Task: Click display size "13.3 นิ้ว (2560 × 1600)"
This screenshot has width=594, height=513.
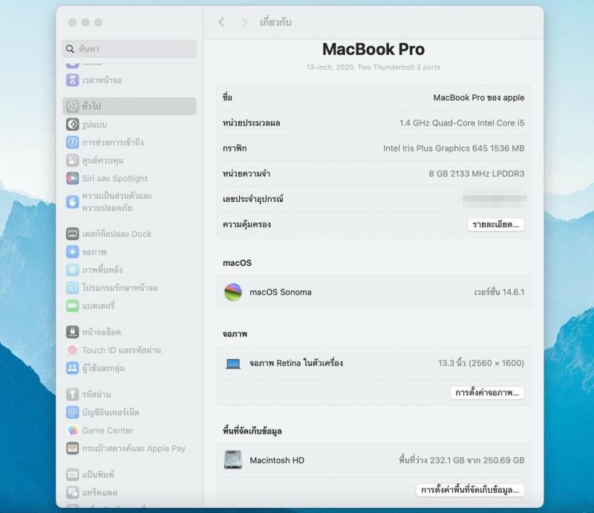Action: [481, 363]
